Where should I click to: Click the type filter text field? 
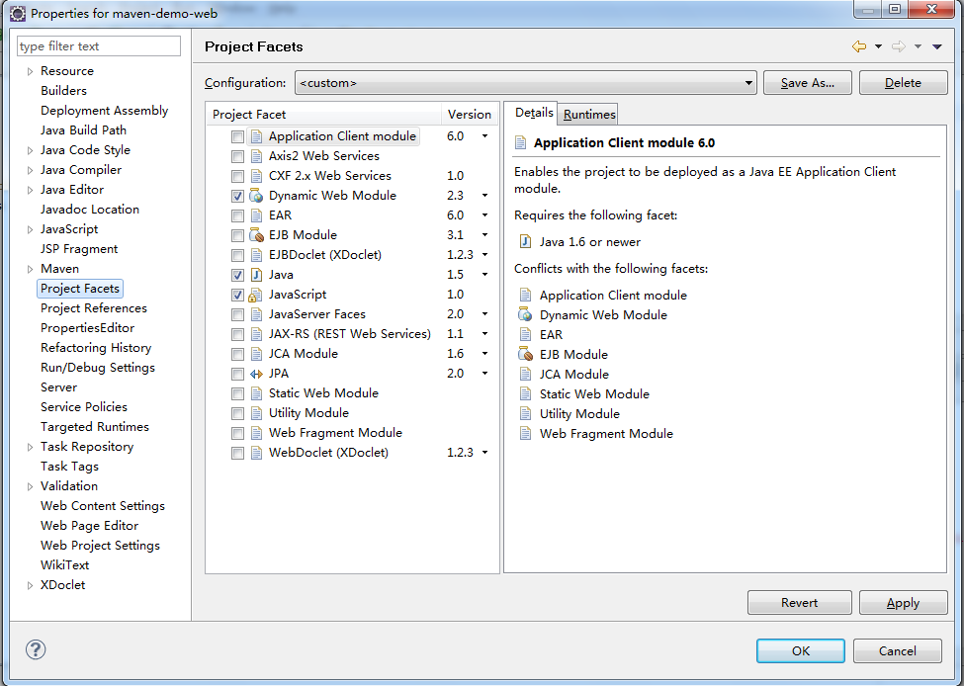(99, 46)
